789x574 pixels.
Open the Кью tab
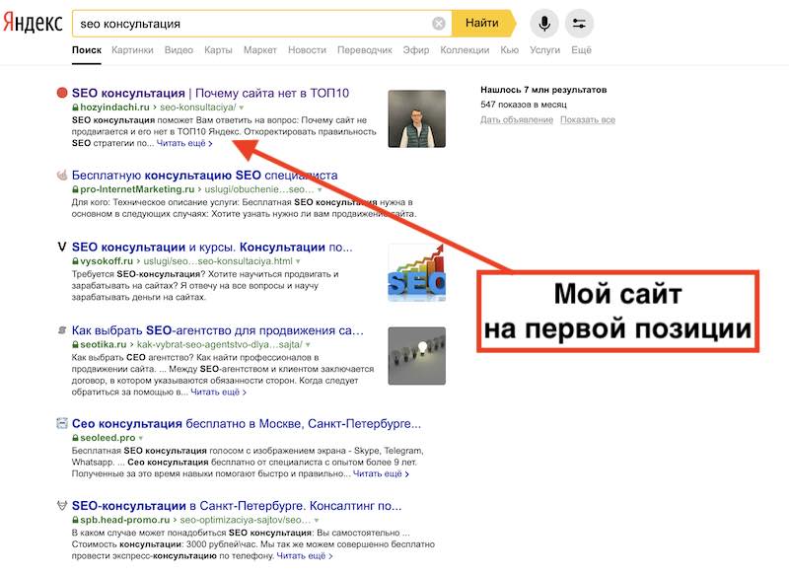[x=509, y=49]
